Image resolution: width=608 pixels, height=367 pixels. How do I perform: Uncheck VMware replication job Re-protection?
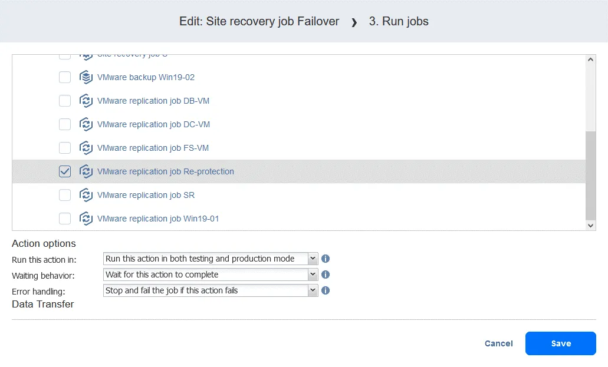point(65,171)
